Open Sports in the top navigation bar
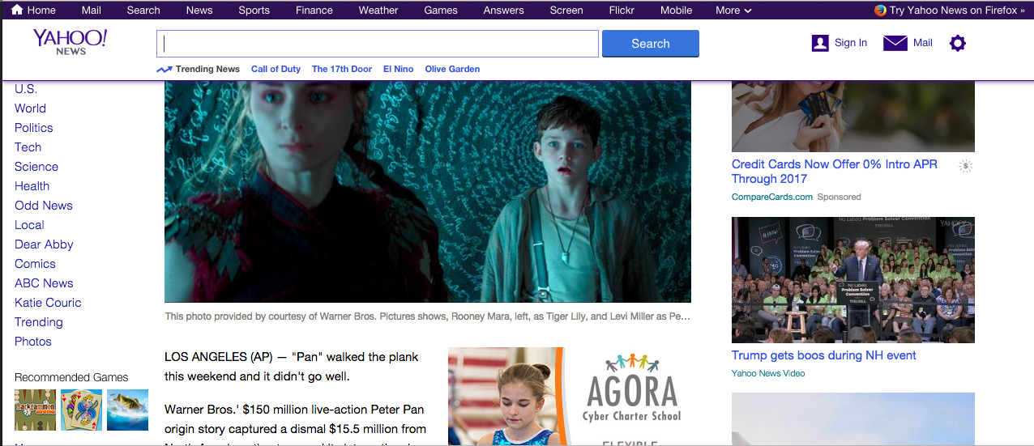 pyautogui.click(x=254, y=11)
